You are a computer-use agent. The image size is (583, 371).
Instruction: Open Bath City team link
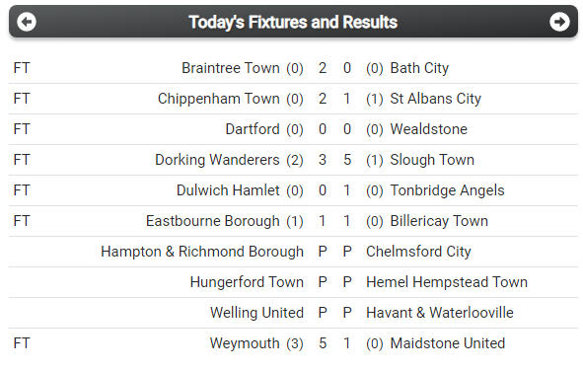point(419,68)
